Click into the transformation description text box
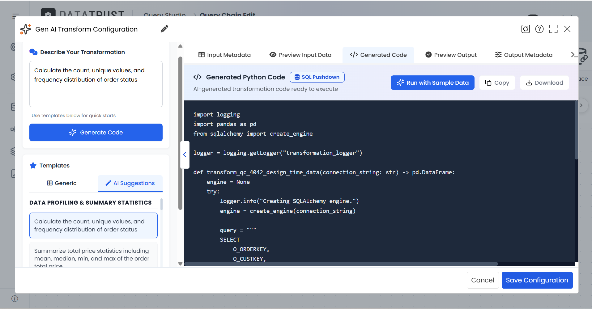592x309 pixels. [x=96, y=84]
